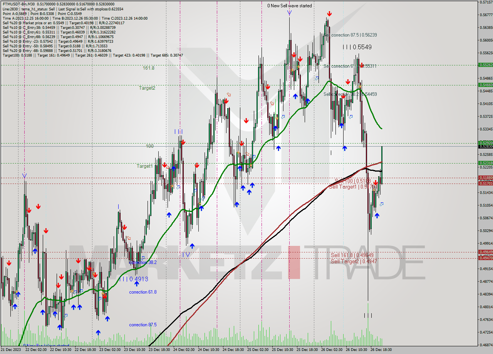
Task: Select the 0.54105 price scale value
Action: coord(486,104)
